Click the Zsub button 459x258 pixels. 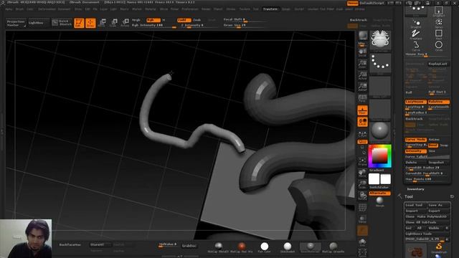click(197, 20)
